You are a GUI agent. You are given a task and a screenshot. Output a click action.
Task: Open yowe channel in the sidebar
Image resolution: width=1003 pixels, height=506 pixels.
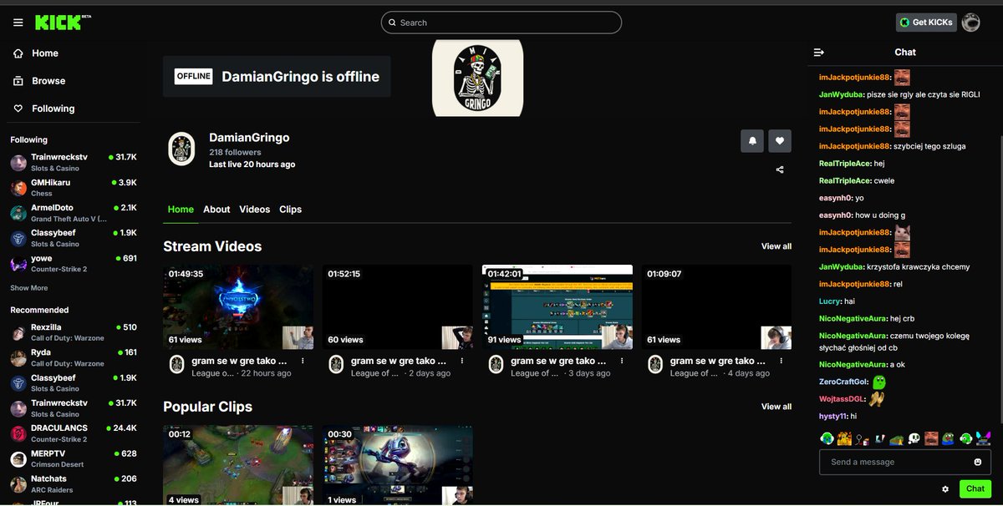[74, 264]
